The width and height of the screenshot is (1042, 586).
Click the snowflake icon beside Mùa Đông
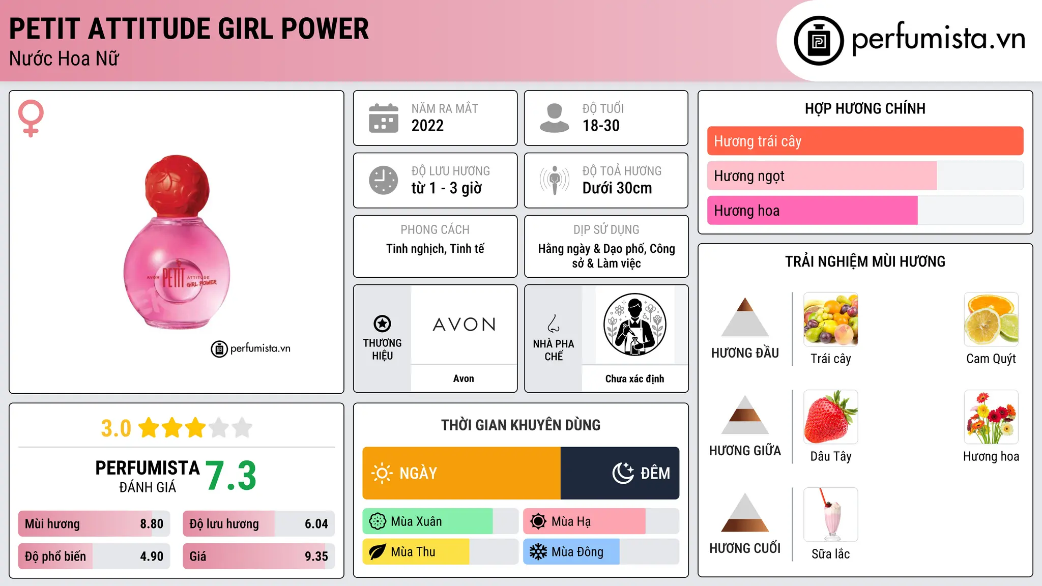pos(538,552)
